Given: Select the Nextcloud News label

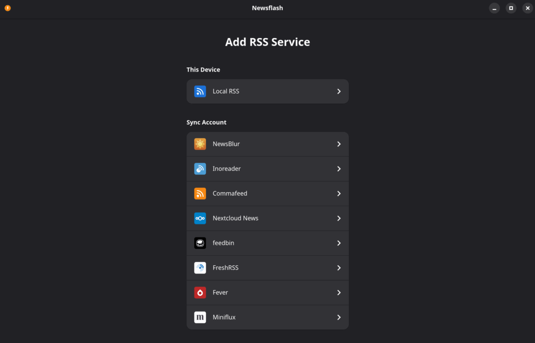Looking at the screenshot, I should [236, 218].
